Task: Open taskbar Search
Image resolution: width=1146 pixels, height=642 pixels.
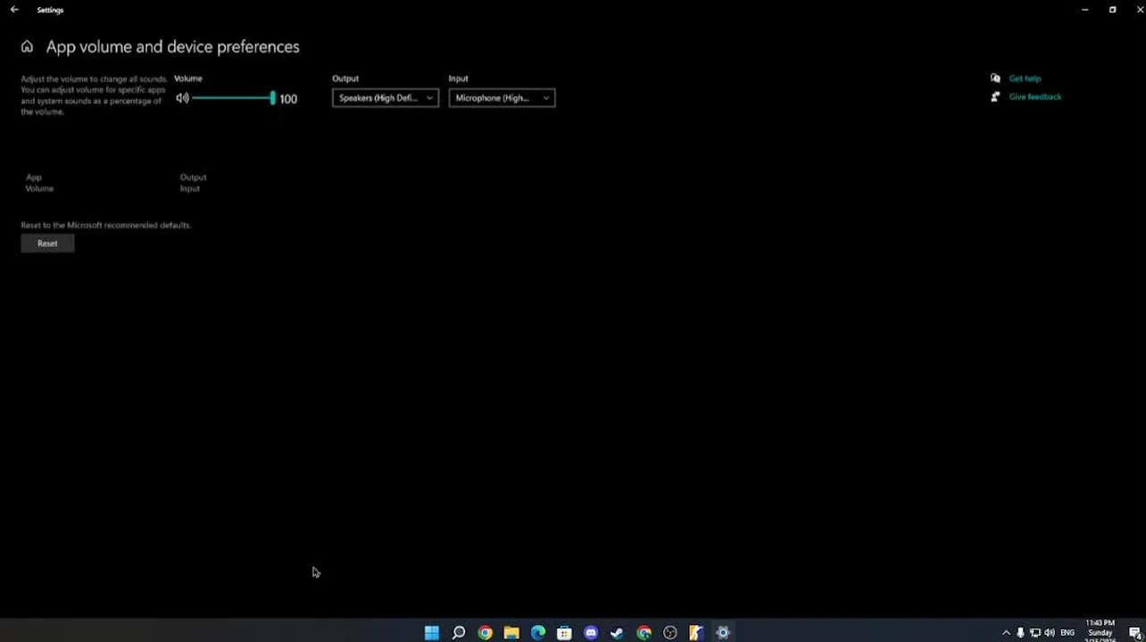Action: (459, 633)
